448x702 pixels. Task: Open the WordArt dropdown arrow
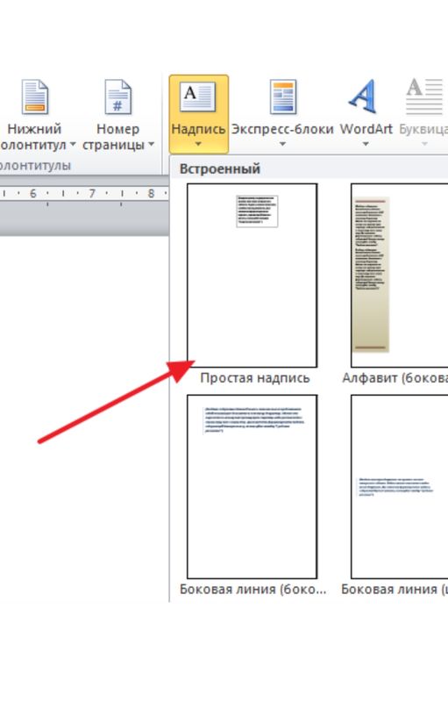pyautogui.click(x=366, y=144)
